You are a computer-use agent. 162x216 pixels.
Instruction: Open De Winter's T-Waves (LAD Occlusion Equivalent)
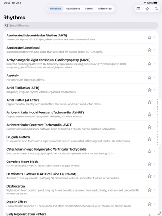[81, 176]
